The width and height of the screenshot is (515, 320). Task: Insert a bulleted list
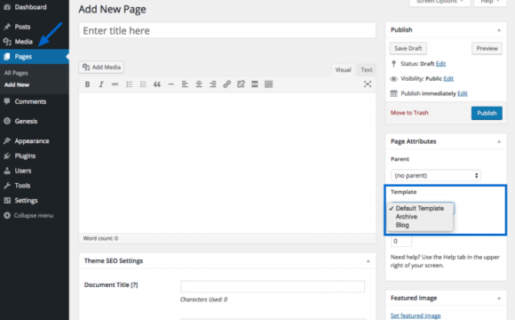(x=129, y=84)
